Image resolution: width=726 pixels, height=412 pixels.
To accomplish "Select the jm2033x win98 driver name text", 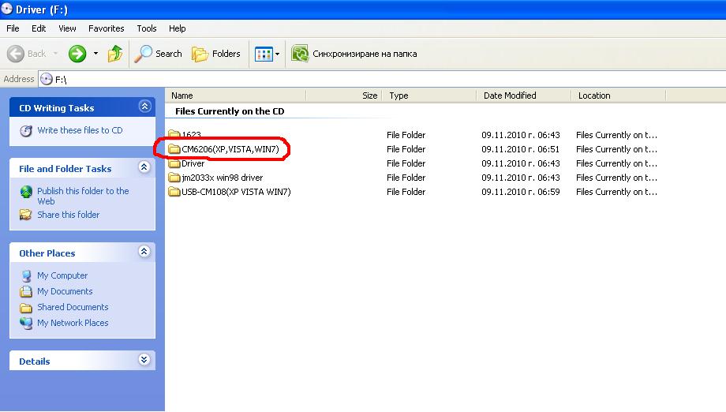I will pos(223,178).
